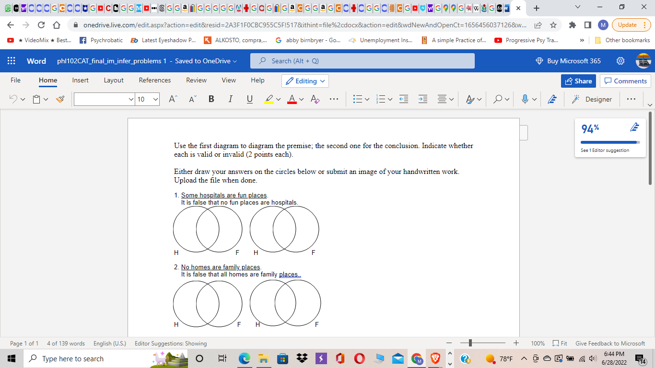This screenshot has height=368, width=655.
Task: Click the zoom slider handle
Action: click(470, 343)
